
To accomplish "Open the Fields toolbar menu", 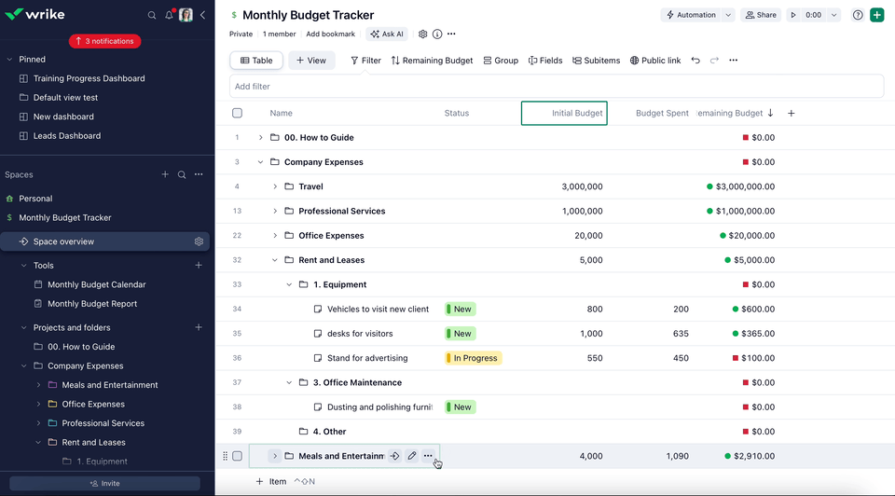I will 545,61.
